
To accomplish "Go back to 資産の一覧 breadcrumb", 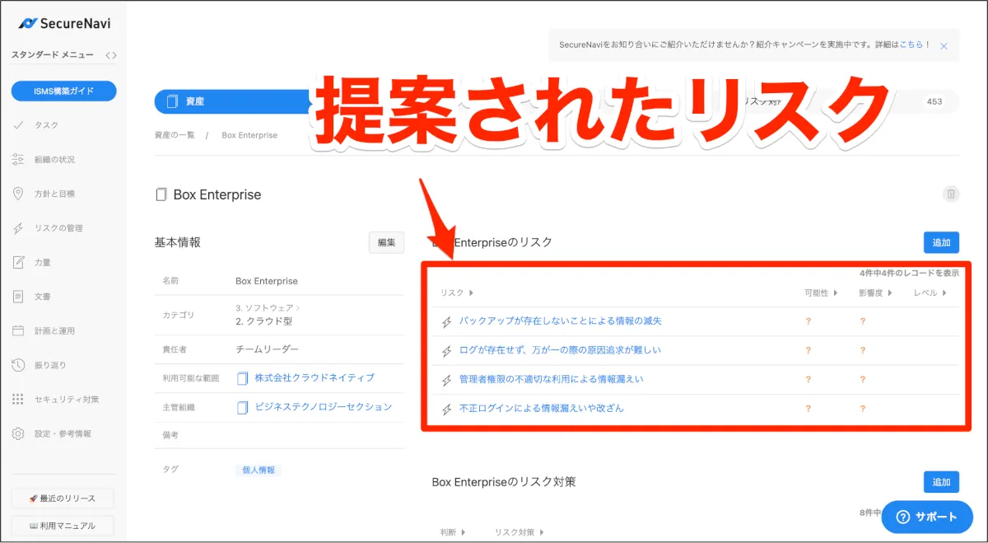I will (x=175, y=135).
